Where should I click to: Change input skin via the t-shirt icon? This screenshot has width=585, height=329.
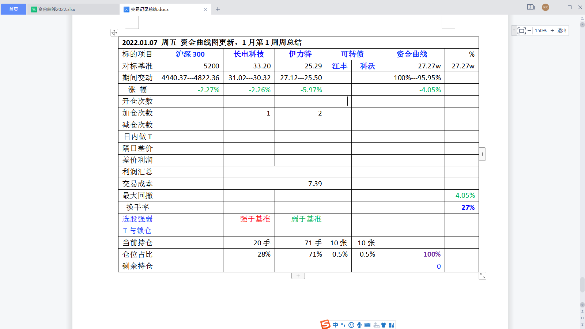(383, 325)
